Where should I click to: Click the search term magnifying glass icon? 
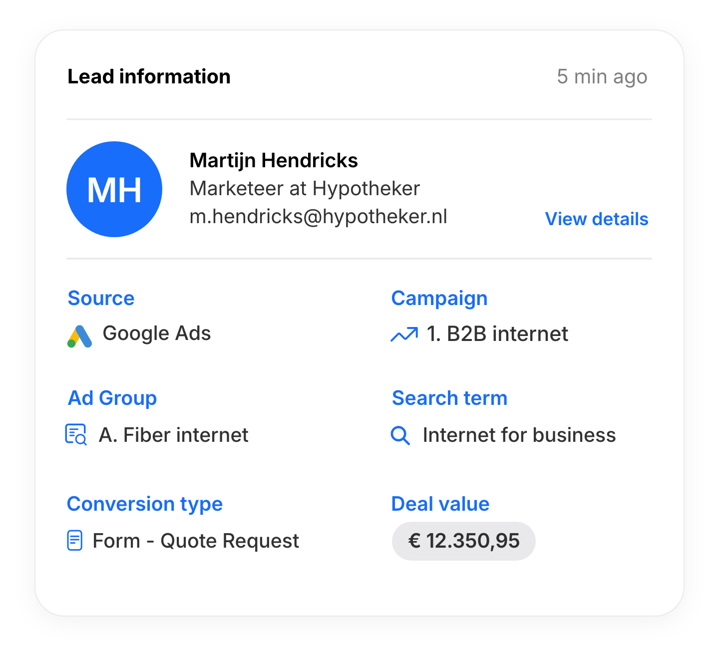(x=400, y=435)
